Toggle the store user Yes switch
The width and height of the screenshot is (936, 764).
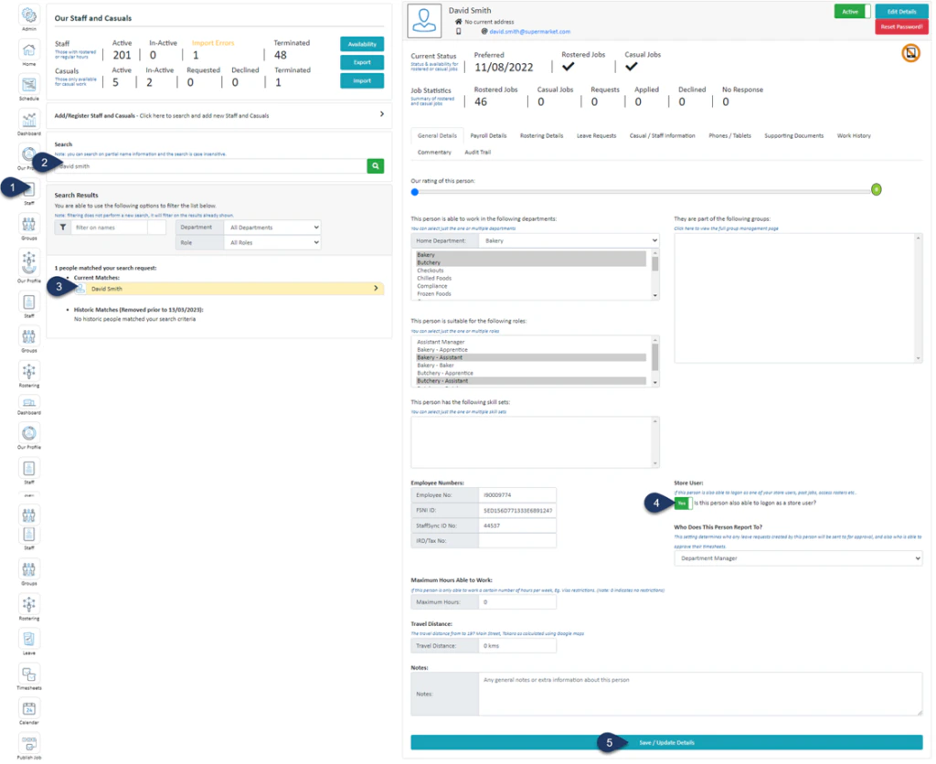coord(683,504)
